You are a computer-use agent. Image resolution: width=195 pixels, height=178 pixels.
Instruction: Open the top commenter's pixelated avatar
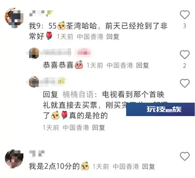point(14,18)
